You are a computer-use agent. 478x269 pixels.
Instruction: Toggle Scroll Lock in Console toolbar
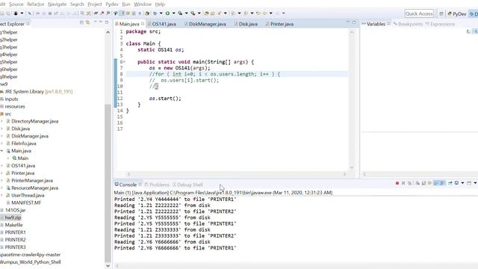click(x=423, y=183)
